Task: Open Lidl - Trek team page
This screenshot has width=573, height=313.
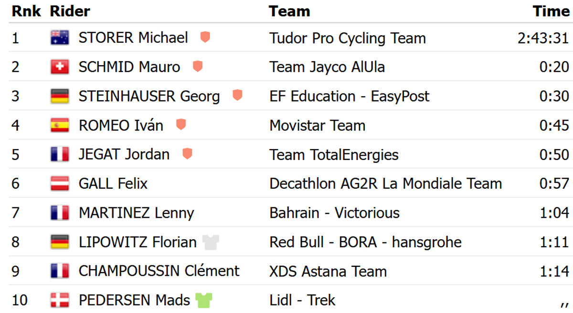Action: click(302, 300)
